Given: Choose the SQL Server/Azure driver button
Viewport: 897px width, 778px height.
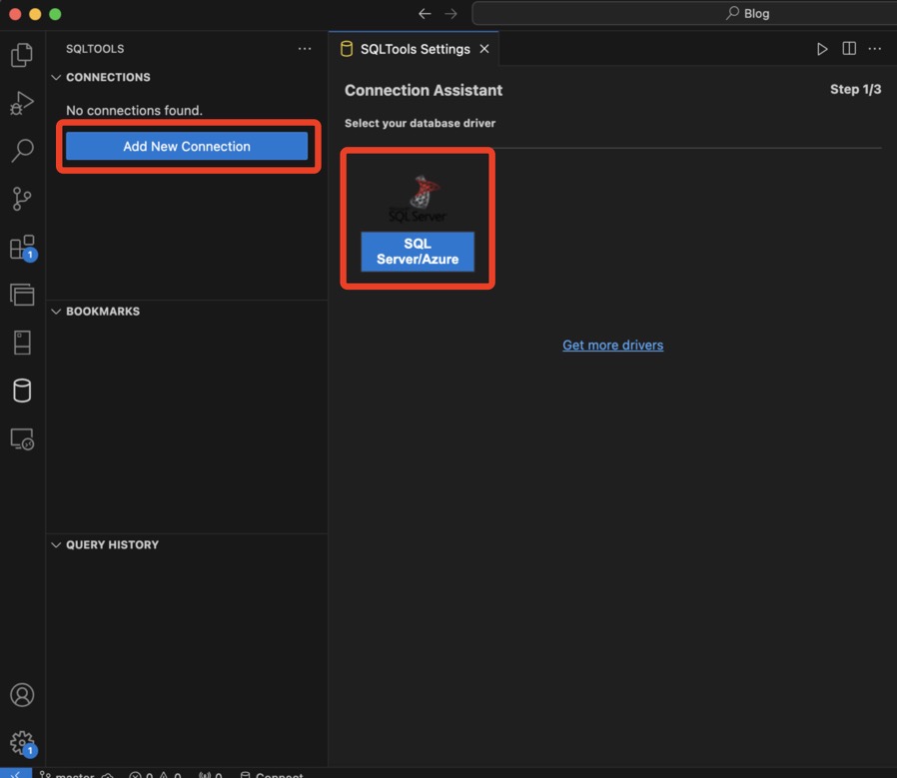Looking at the screenshot, I should [x=418, y=251].
